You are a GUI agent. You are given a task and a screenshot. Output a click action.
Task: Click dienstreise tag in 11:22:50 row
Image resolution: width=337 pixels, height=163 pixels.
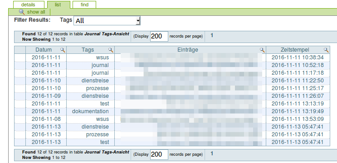click(x=95, y=81)
